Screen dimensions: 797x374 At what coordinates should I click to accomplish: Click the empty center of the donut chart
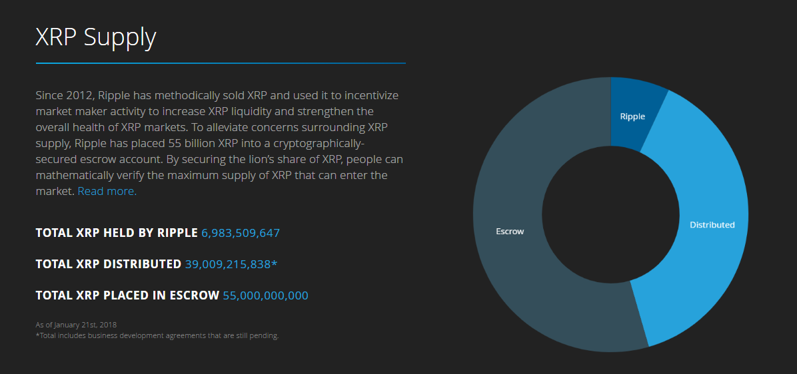[x=610, y=214]
